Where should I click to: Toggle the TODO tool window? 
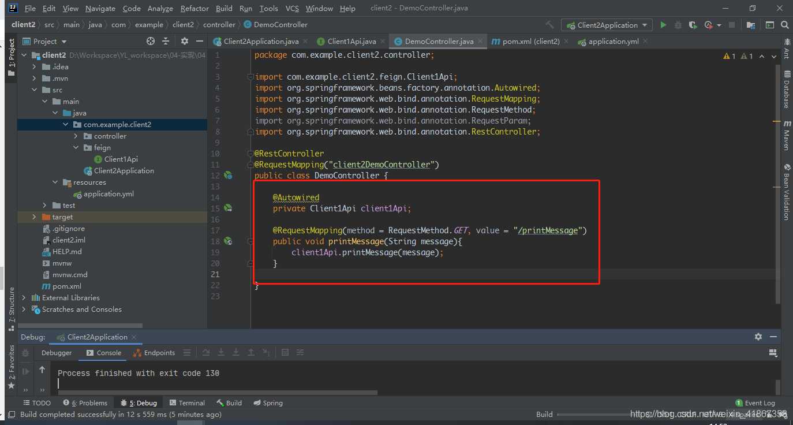[x=37, y=403]
